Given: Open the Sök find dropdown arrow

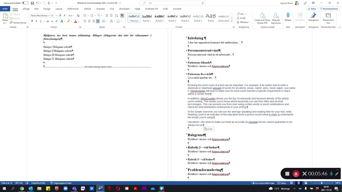Looking at the screenshot, I should [246, 14].
